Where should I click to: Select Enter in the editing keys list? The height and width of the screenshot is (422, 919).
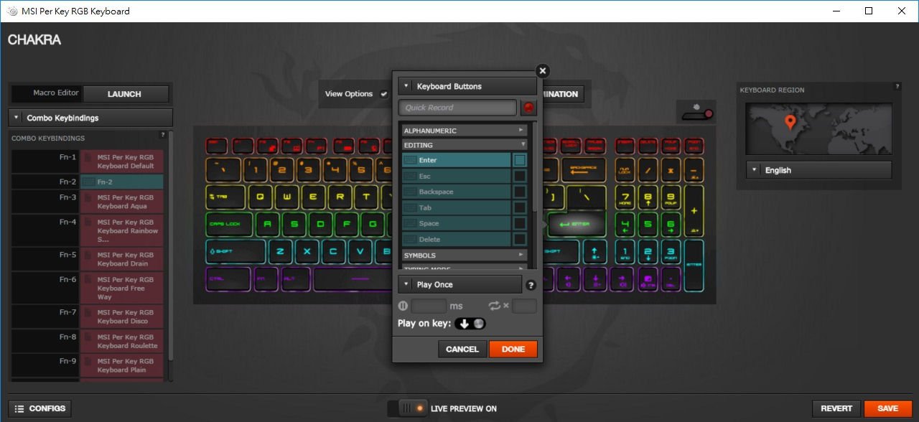(456, 160)
